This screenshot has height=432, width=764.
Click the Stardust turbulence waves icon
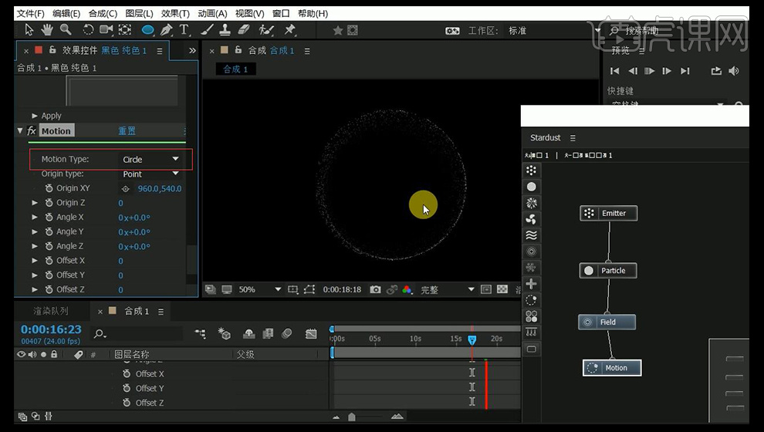[531, 235]
